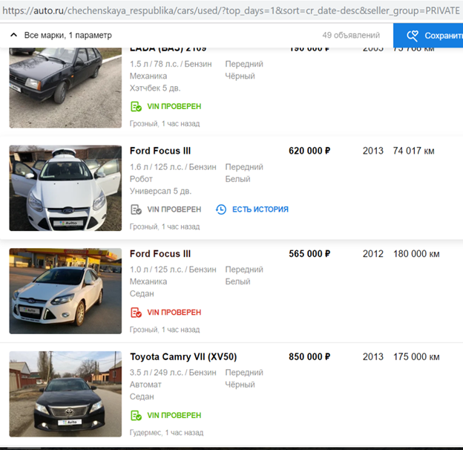
Task: Click the '49 объявлений' count text
Action: pyautogui.click(x=351, y=35)
